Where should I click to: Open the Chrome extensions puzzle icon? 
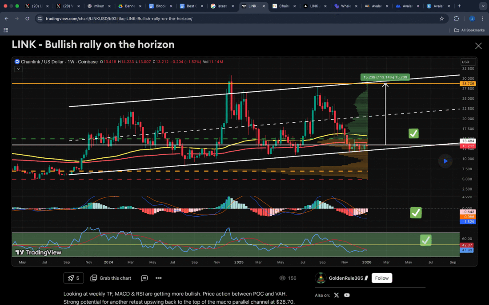point(456,19)
